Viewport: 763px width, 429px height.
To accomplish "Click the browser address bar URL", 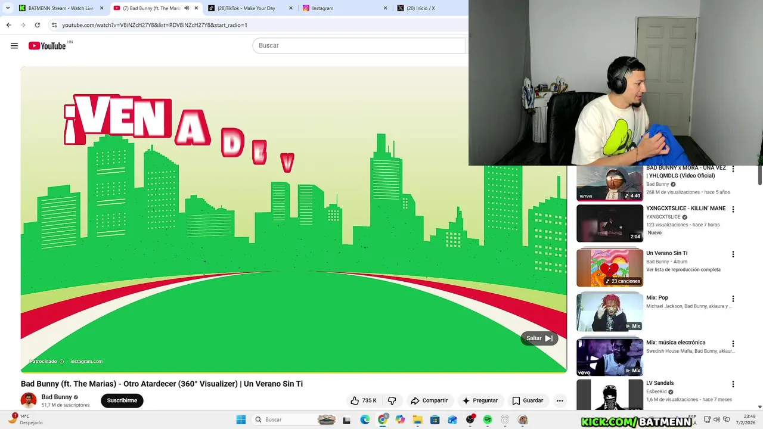I will pos(155,25).
